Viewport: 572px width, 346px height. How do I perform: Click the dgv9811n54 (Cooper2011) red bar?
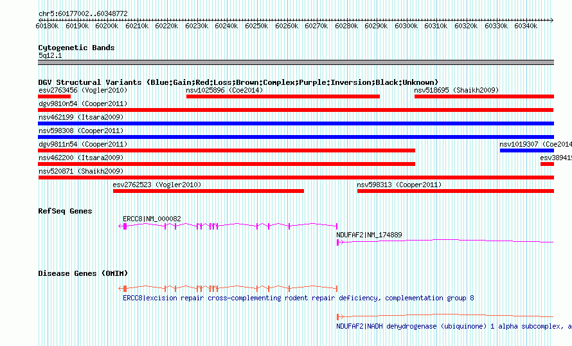click(x=226, y=150)
